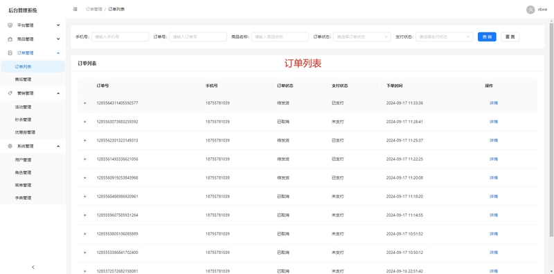Viewport: 554px width, 274px height.
Task: Open 详情 for order 1285562301323149313
Action: [x=494, y=141]
